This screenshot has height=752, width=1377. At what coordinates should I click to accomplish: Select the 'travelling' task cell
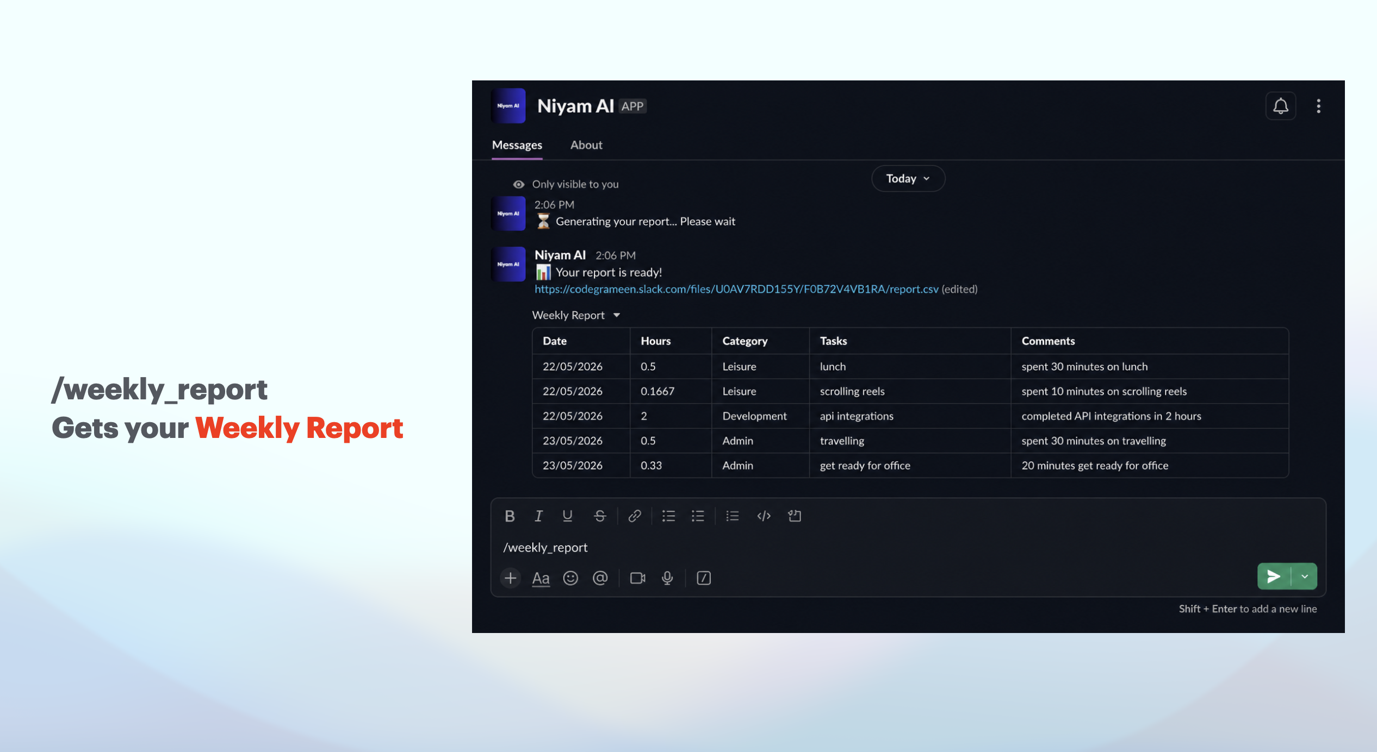pos(909,441)
